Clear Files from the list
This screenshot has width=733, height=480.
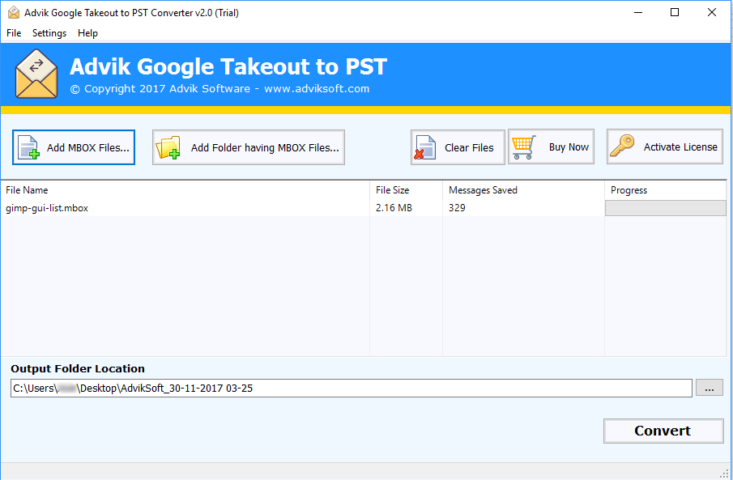(458, 147)
